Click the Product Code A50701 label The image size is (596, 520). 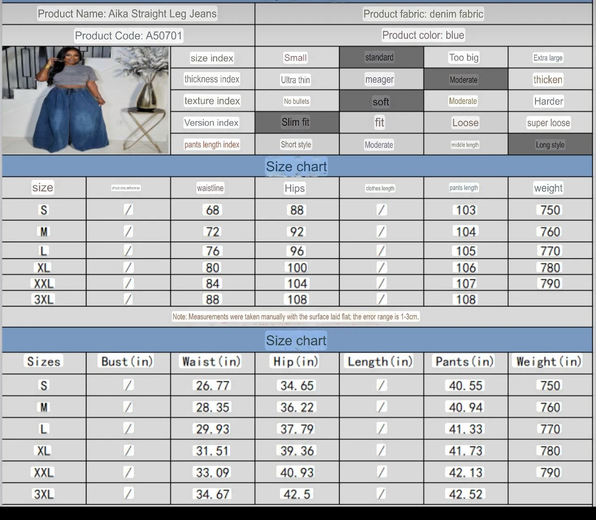(x=129, y=35)
